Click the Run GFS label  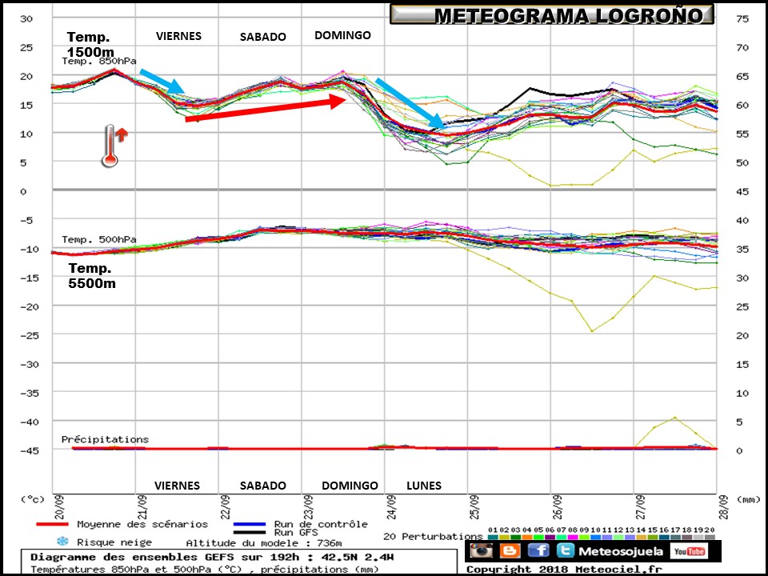(x=296, y=532)
